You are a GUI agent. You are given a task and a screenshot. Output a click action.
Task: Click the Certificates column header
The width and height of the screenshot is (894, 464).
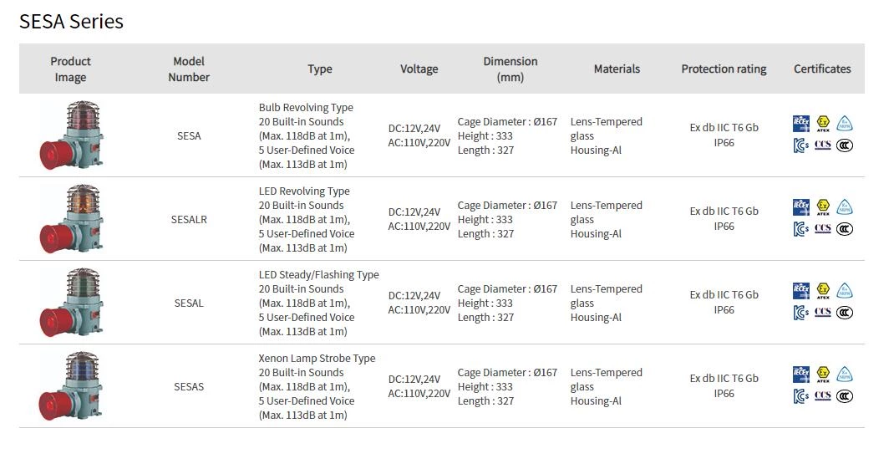(822, 69)
